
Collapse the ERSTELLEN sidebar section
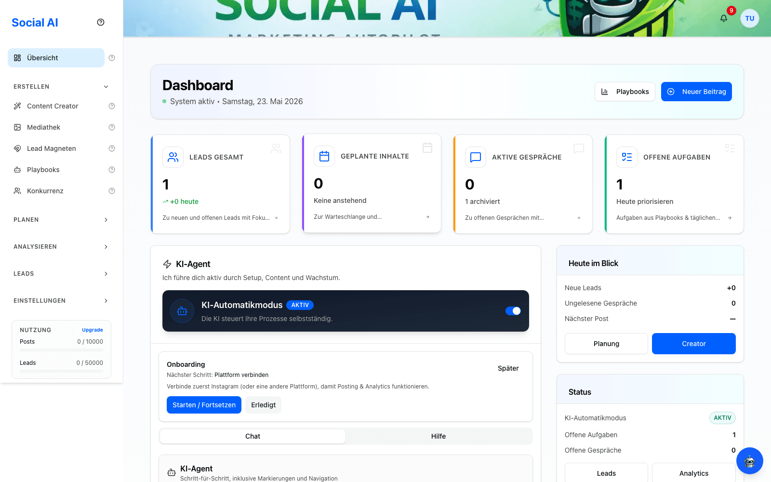61,87
